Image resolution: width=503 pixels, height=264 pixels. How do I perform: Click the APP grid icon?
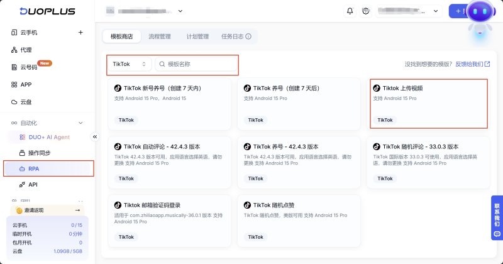[14, 84]
